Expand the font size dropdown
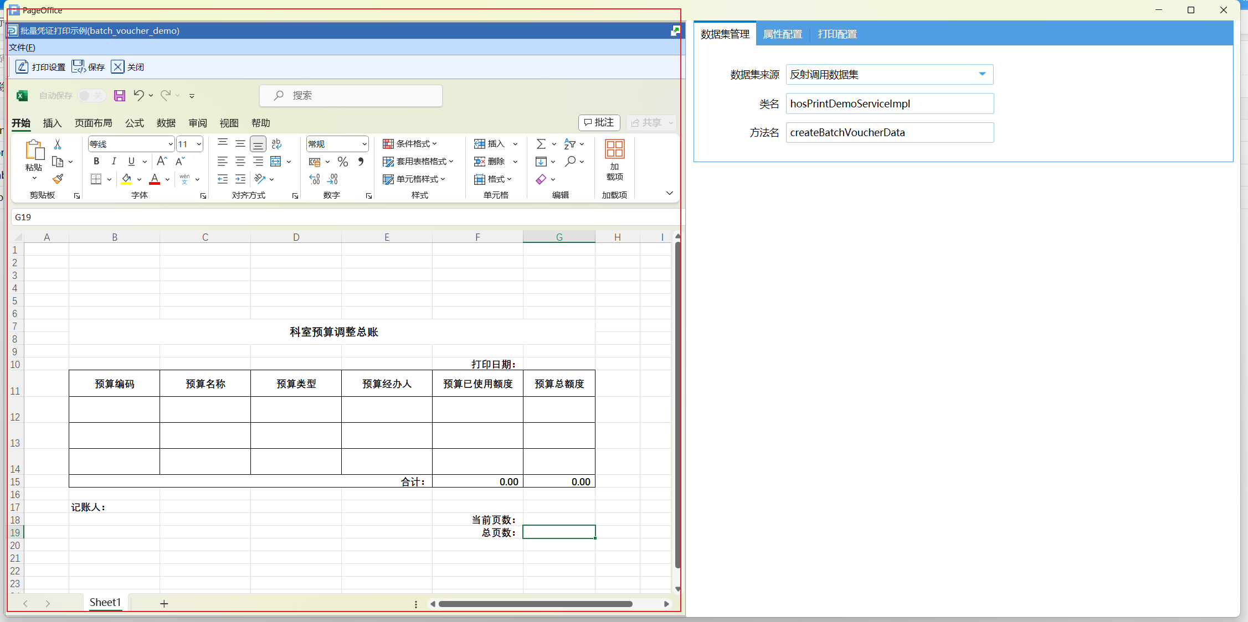Viewport: 1248px width, 622px height. coord(199,144)
